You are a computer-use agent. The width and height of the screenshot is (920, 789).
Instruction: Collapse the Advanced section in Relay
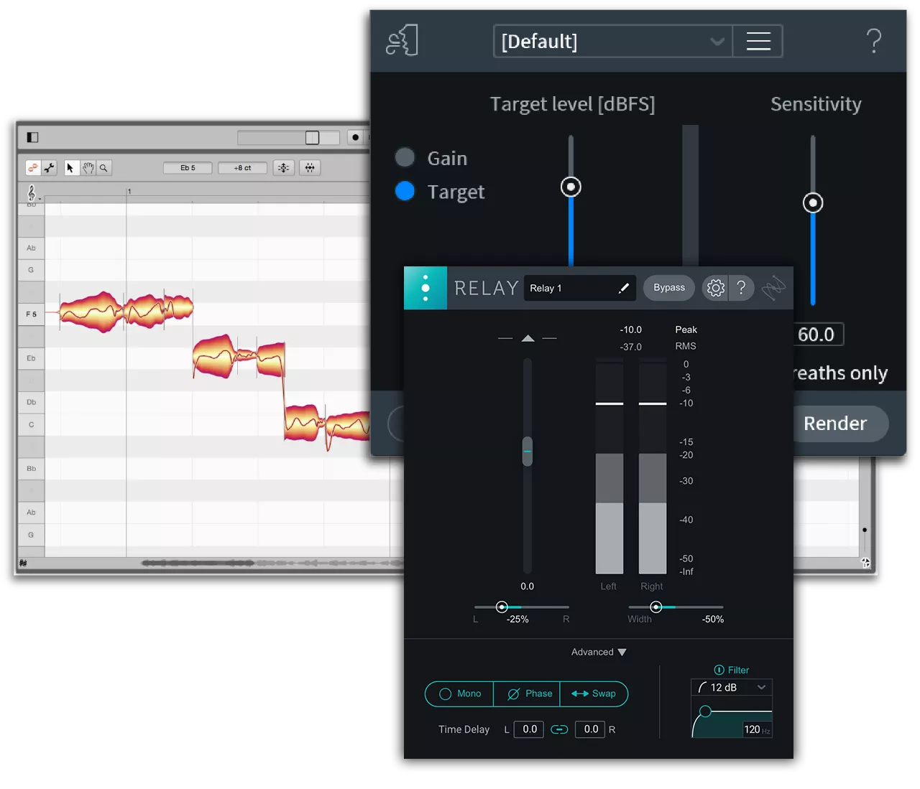tap(599, 652)
